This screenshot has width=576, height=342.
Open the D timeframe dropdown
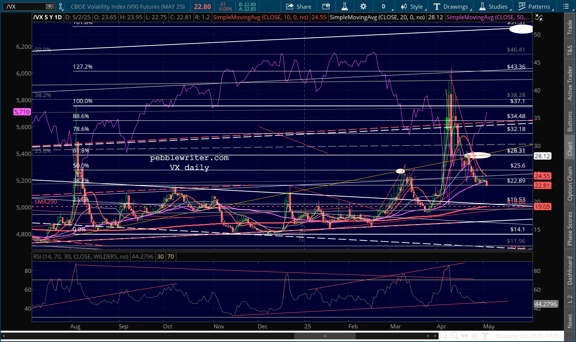(385, 6)
